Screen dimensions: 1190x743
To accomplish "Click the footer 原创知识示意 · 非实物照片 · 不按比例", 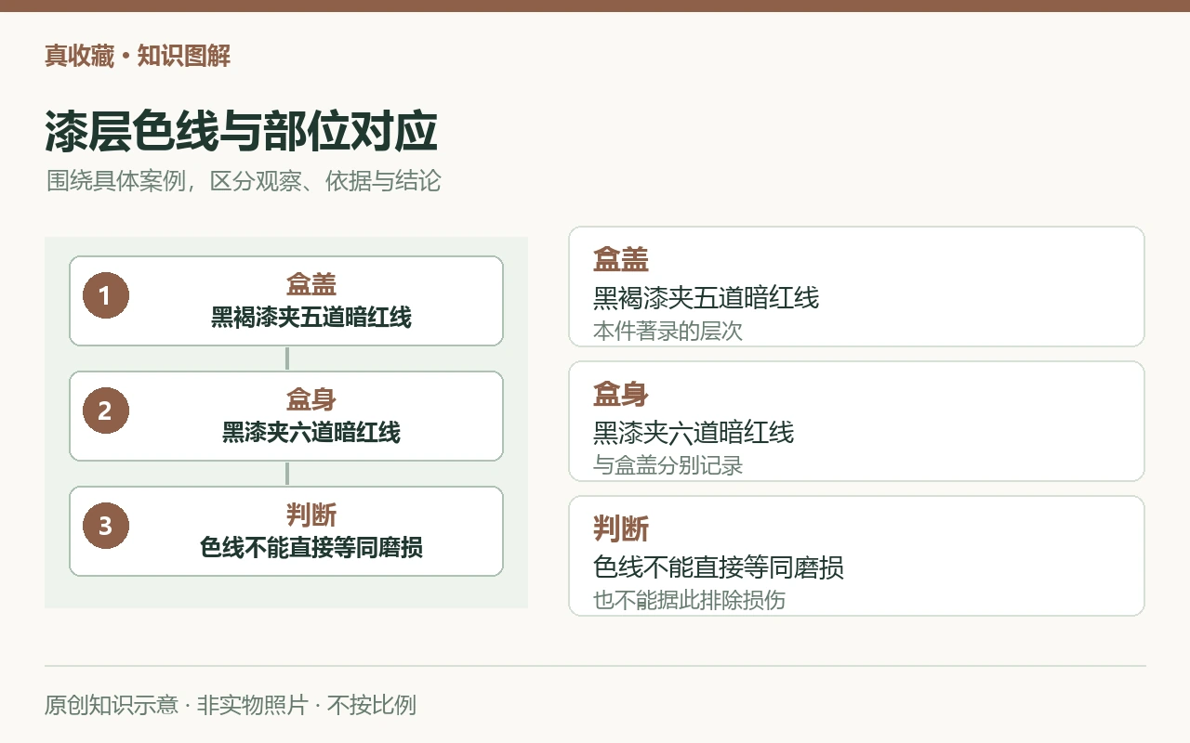I will 231,705.
